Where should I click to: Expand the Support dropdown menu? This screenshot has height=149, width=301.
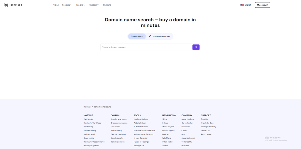pos(94,5)
